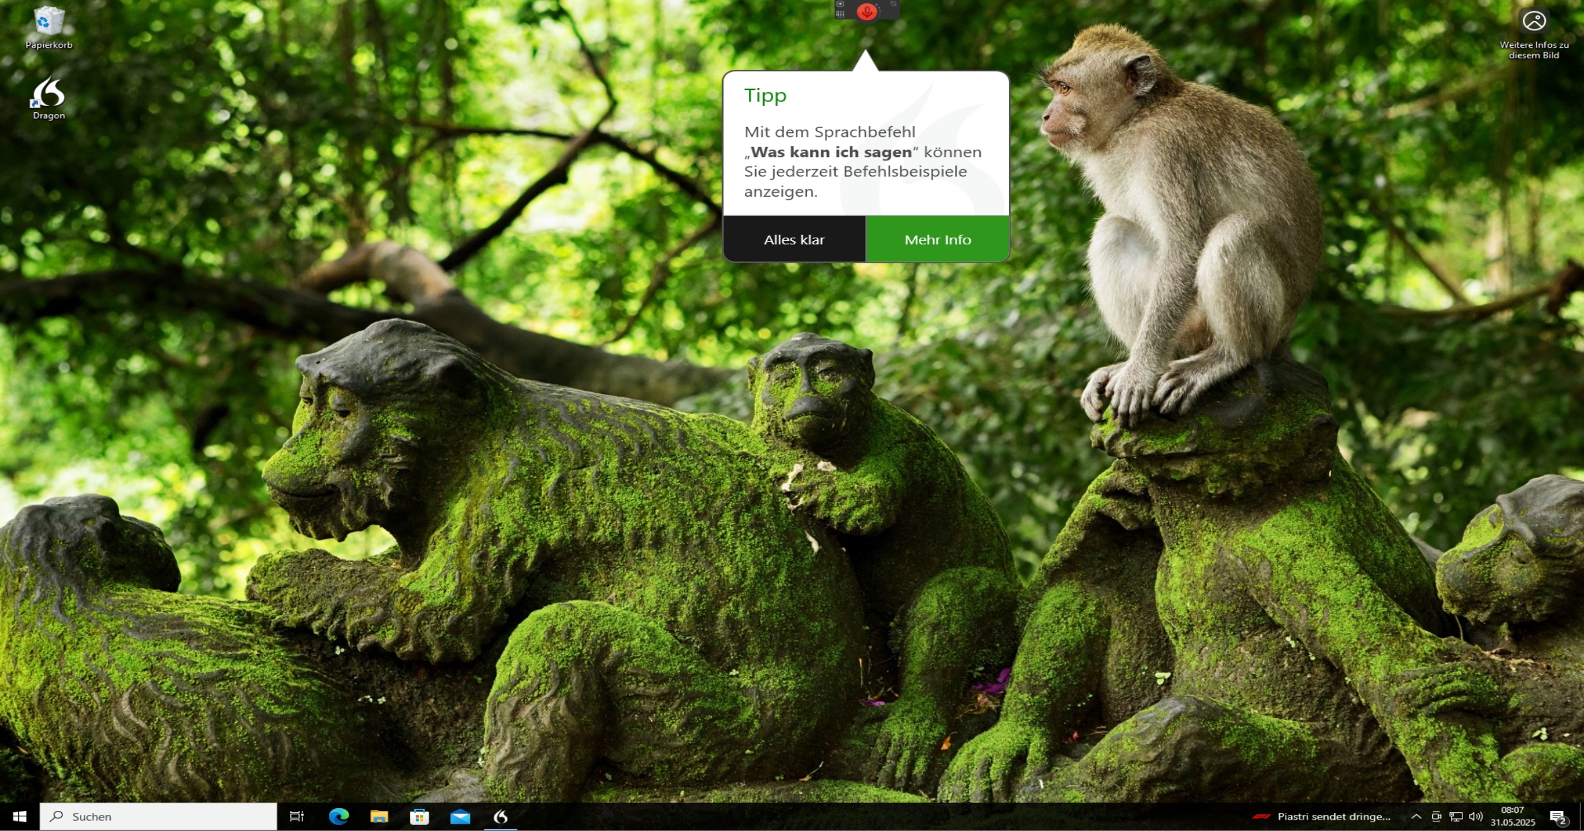Open the Mail app from the taskbar
Image resolution: width=1584 pixels, height=831 pixels.
coord(460,816)
